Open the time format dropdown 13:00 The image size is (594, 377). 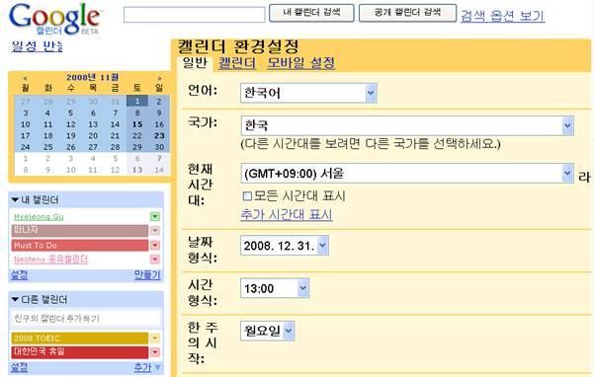click(x=275, y=288)
